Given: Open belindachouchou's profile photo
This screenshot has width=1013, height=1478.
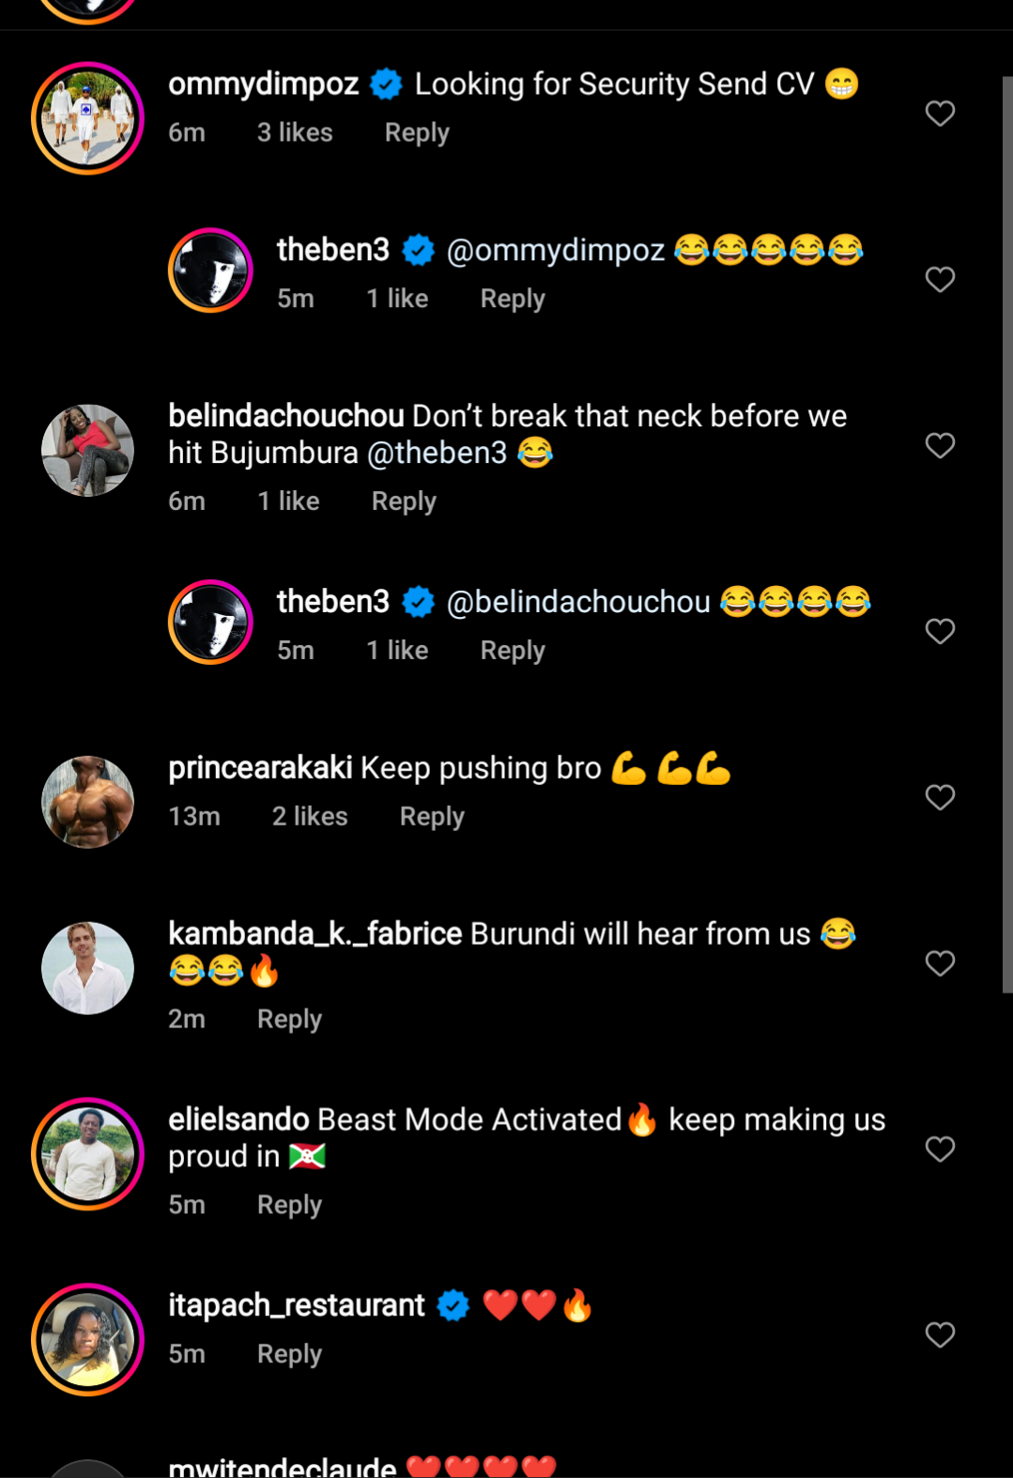Looking at the screenshot, I should tap(87, 451).
